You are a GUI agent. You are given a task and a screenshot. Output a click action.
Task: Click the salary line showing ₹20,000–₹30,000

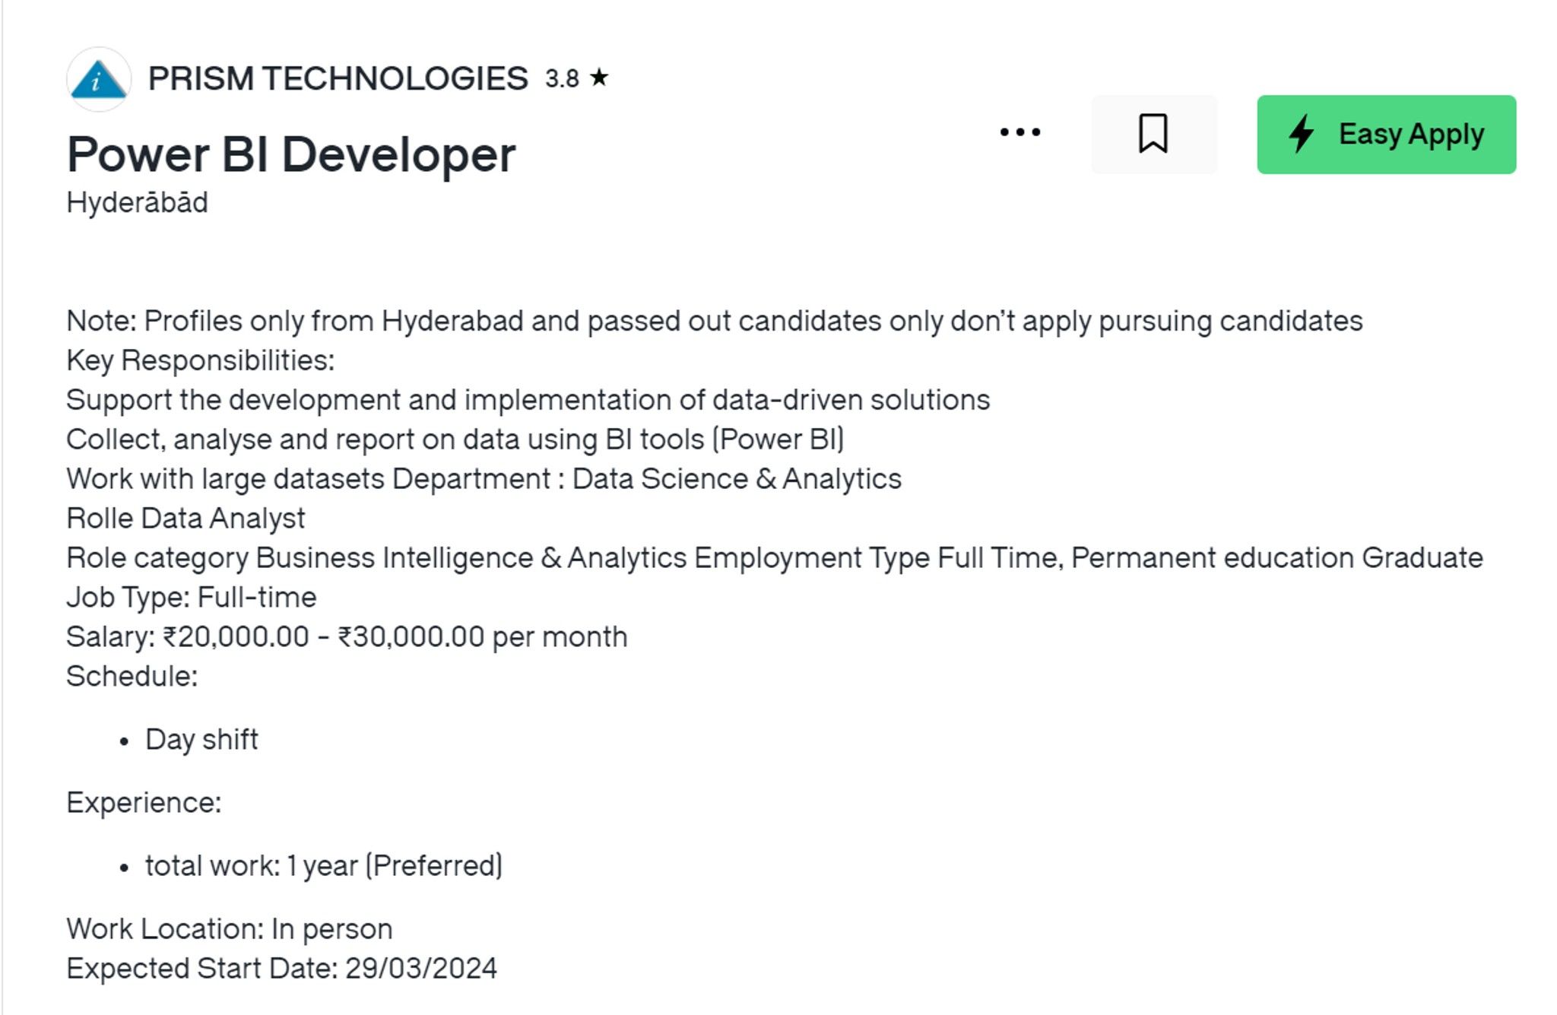[347, 636]
